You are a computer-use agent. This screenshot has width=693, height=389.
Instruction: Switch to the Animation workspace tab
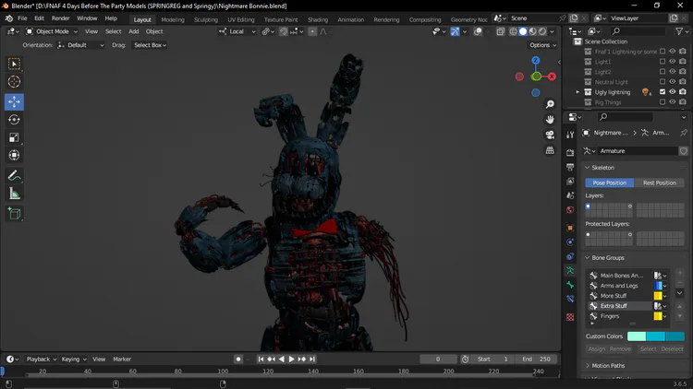[350, 19]
